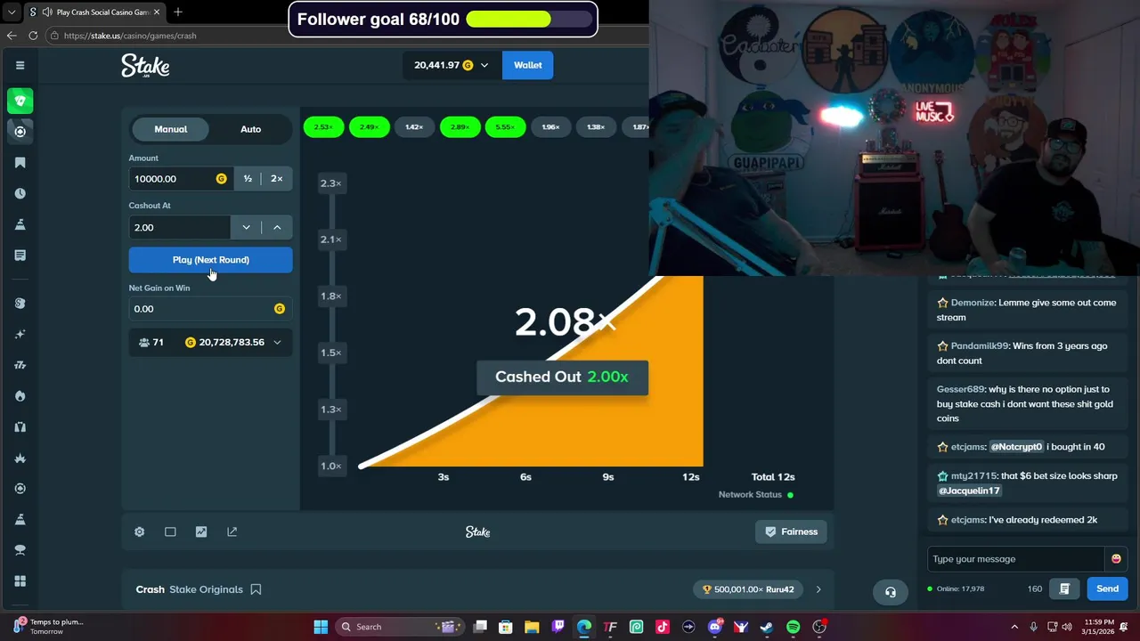Expand Crash game details chevron

tap(818, 589)
